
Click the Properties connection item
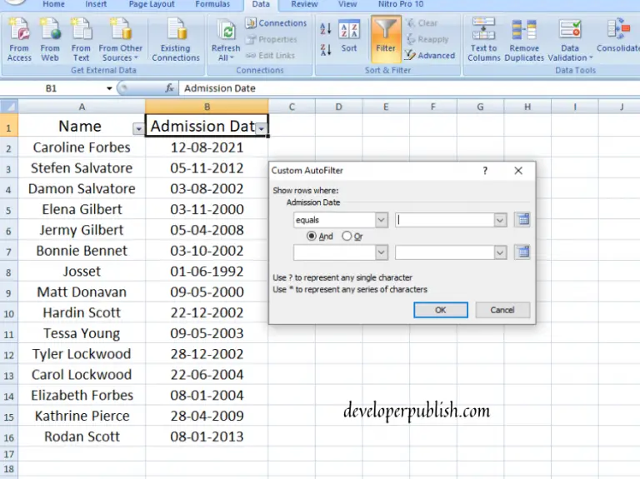272,39
